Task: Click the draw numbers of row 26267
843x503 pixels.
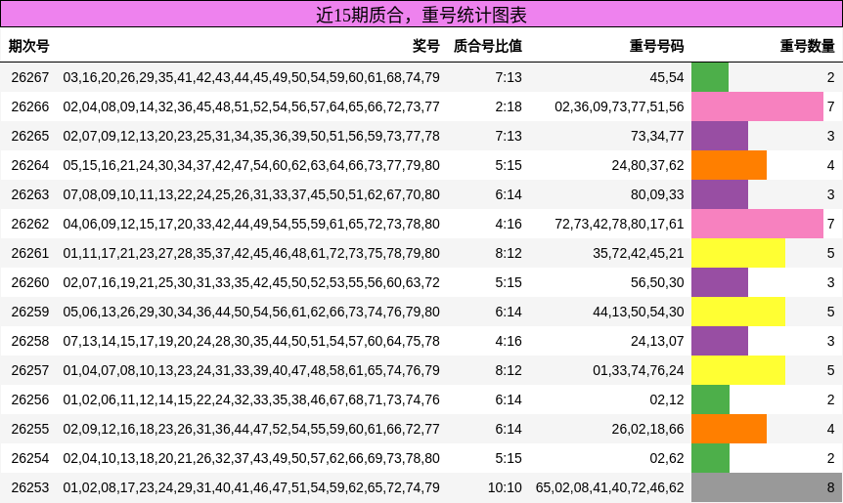Action: click(251, 77)
